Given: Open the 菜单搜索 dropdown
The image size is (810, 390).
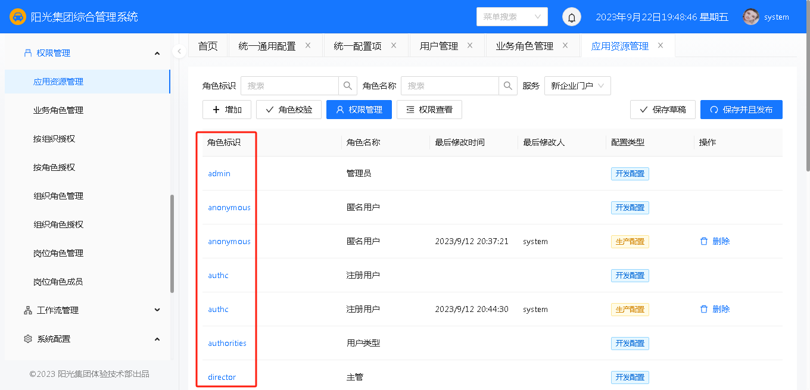Looking at the screenshot, I should pyautogui.click(x=512, y=17).
